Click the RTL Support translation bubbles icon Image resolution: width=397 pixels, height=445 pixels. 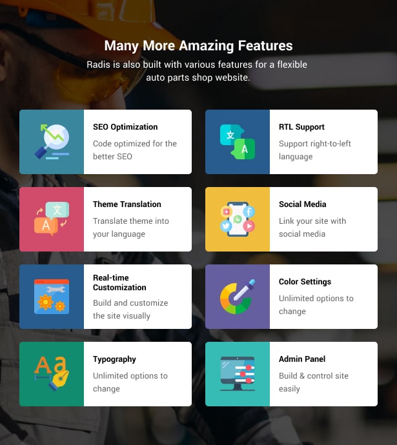238,142
